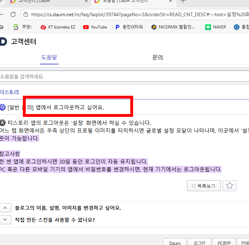Click the 목록보기 button
The height and width of the screenshot is (245, 249).
pos(204,186)
